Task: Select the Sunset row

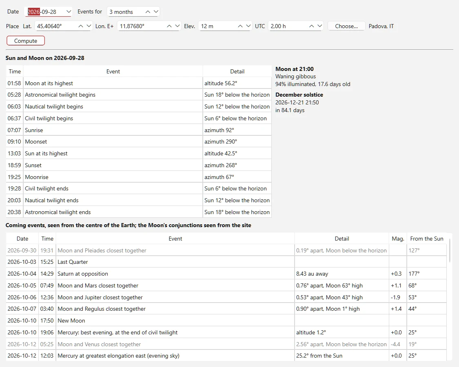Action: [x=139, y=165]
